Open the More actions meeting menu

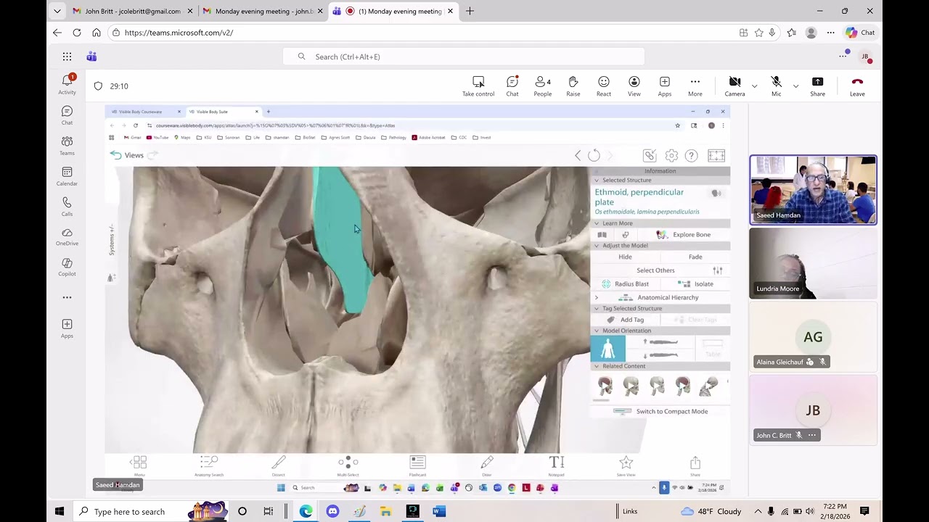pyautogui.click(x=695, y=86)
